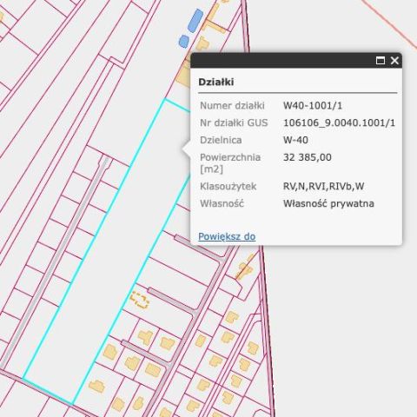Screen dimensions: 417x417
Task: Click the Dzielnica value W-40
Action: point(295,140)
